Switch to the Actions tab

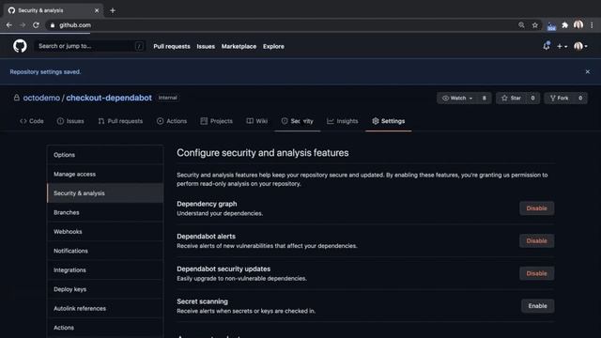(x=172, y=121)
